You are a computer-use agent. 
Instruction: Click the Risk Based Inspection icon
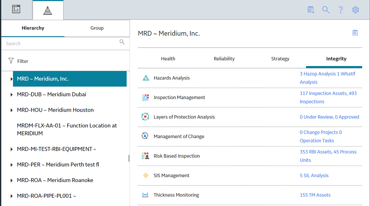point(145,156)
